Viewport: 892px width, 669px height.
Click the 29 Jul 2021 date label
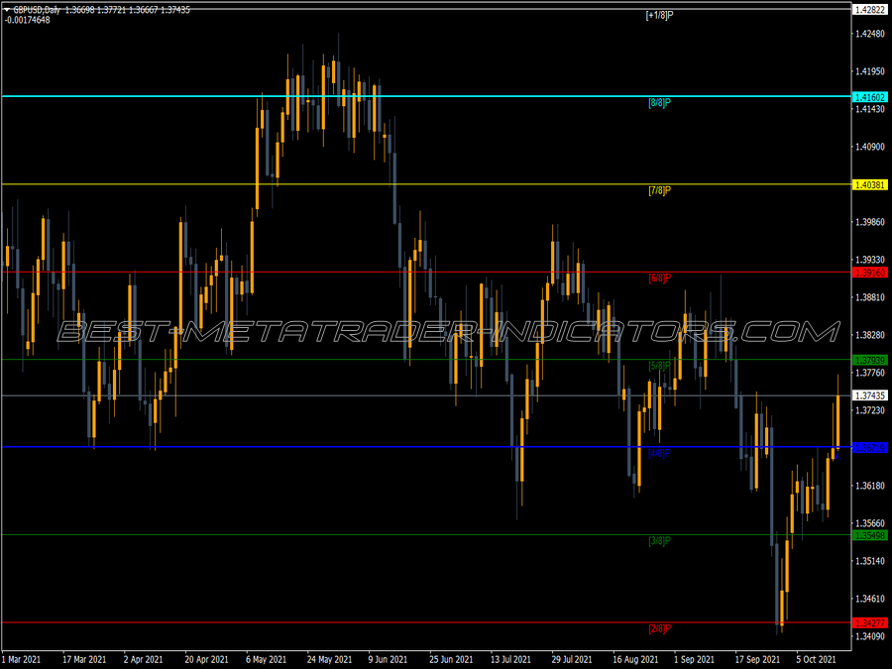(x=572, y=659)
